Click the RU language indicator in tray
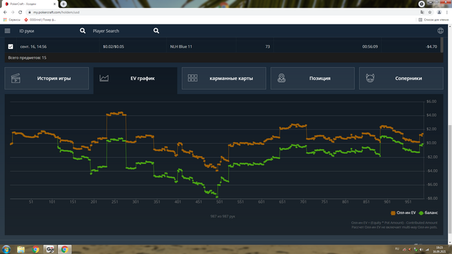Screen dimensions: 452x254 point(397,249)
